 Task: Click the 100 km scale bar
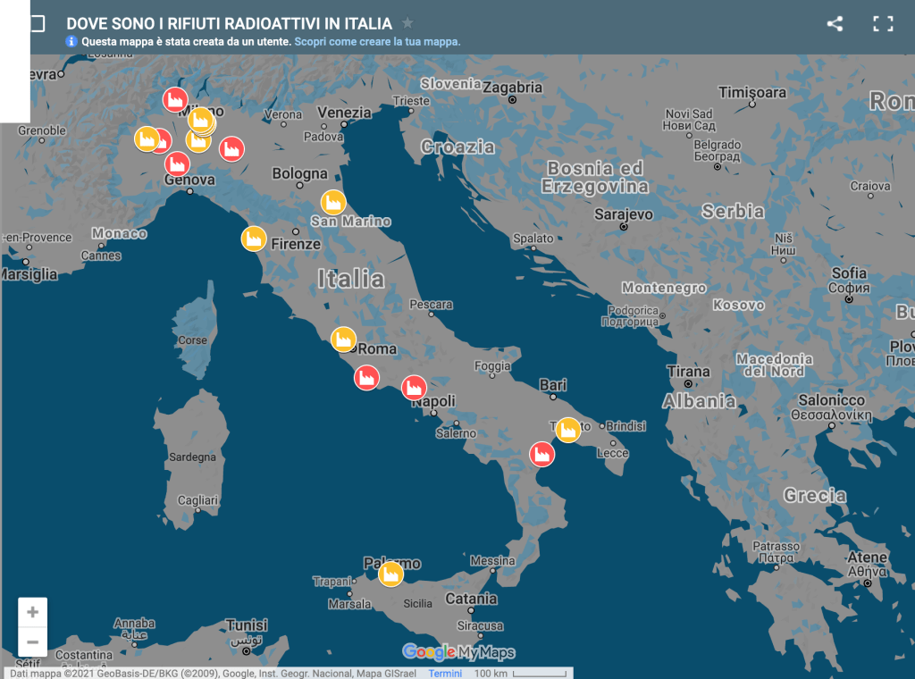click(x=520, y=673)
